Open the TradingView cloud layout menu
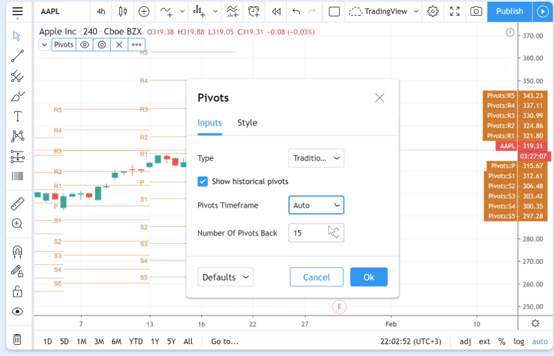Image resolution: width=554 pixels, height=356 pixels. click(383, 12)
